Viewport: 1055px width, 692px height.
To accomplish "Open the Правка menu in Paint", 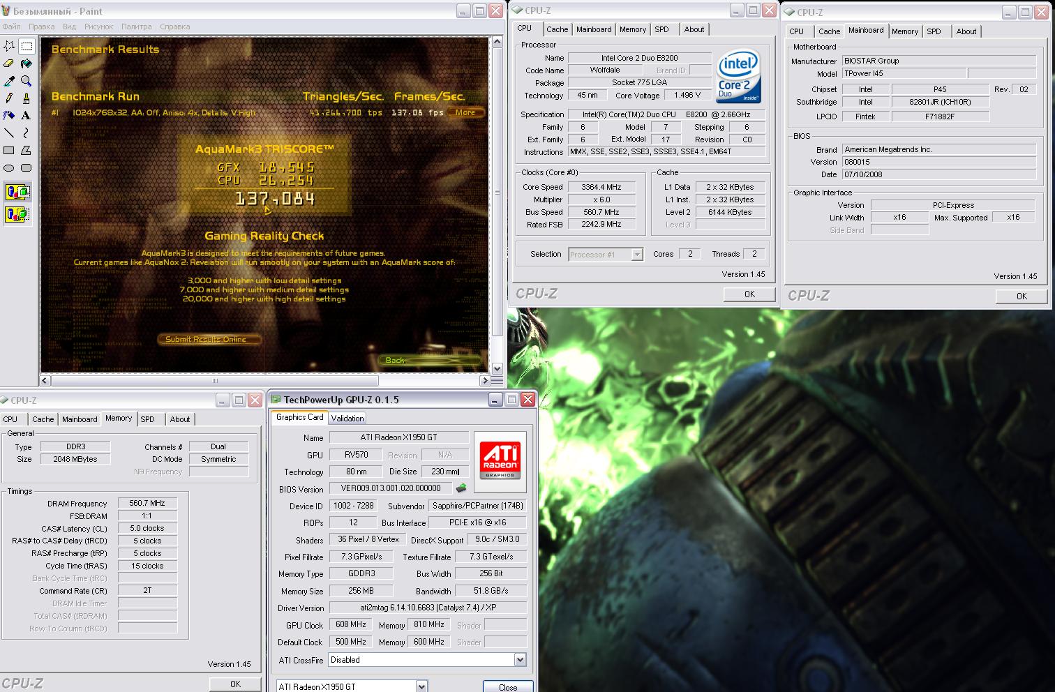I will (x=42, y=27).
